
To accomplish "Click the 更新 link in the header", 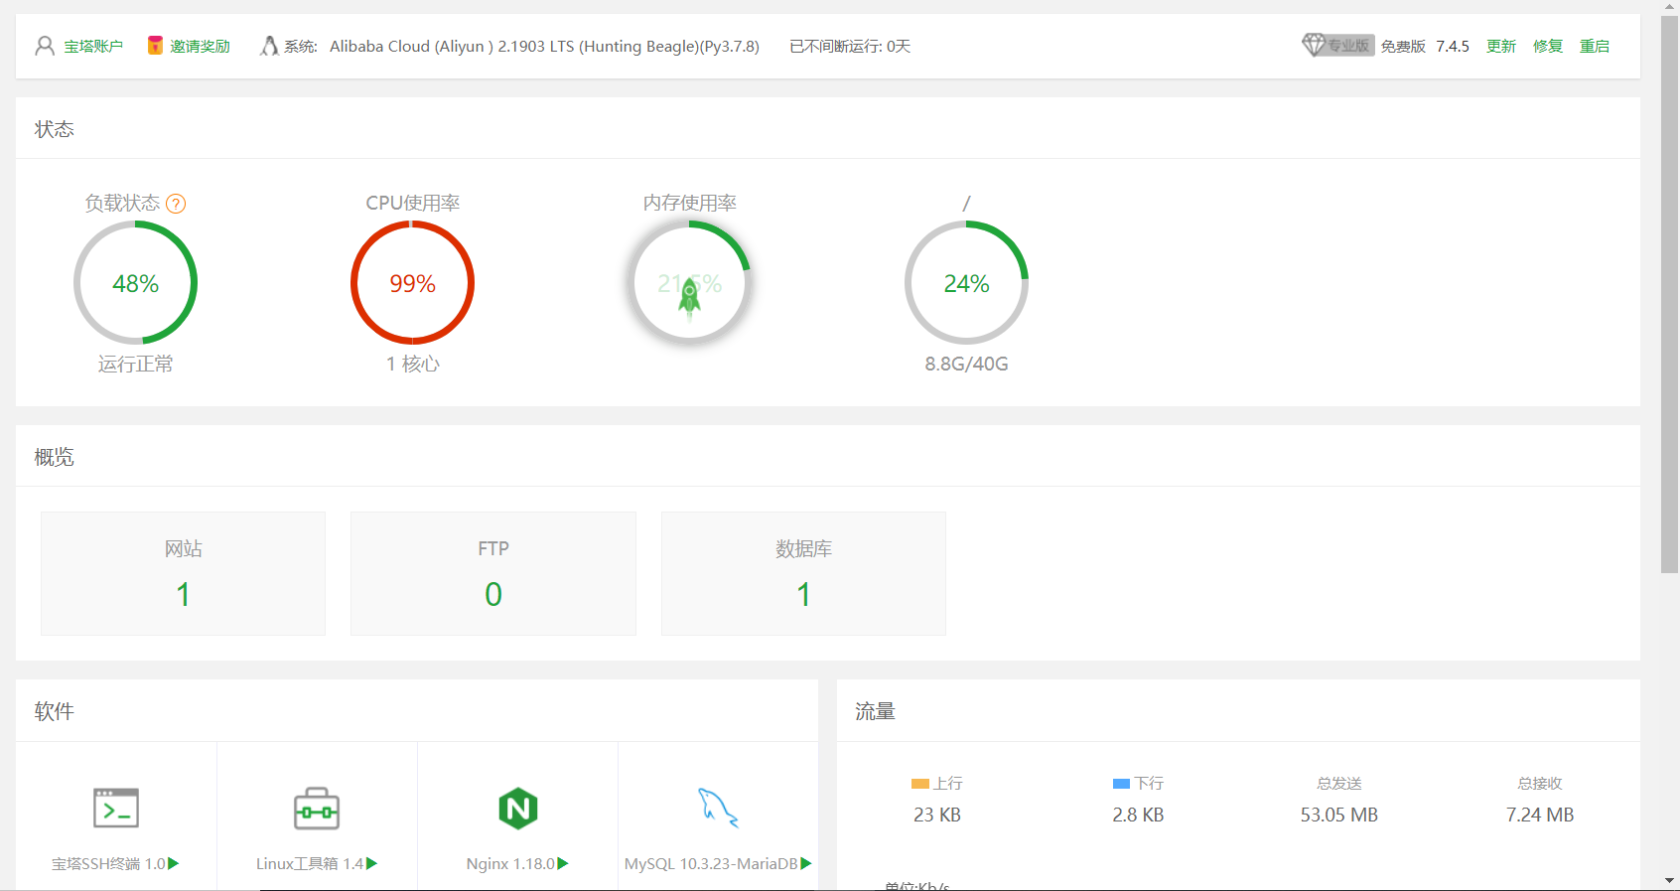I will [x=1500, y=46].
